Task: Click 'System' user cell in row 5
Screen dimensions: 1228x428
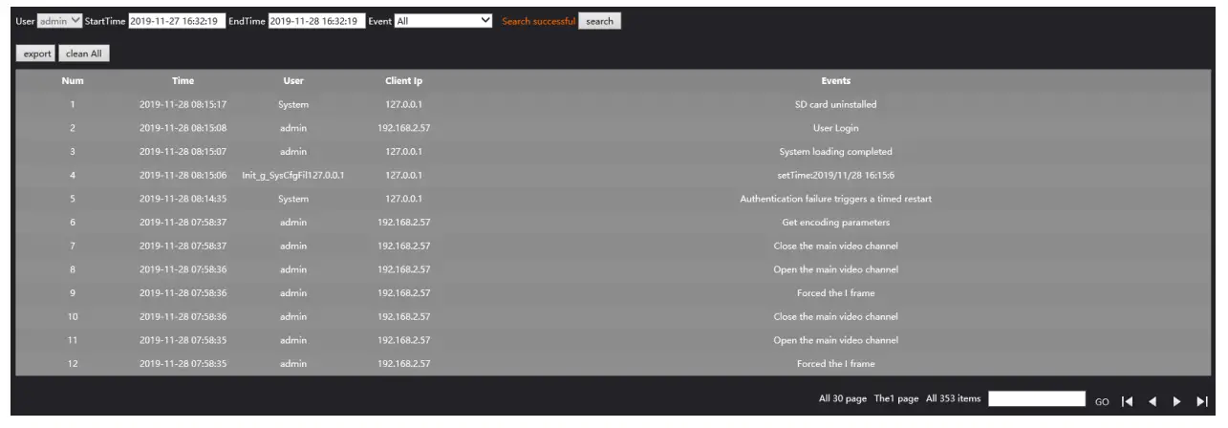Action: click(x=293, y=199)
